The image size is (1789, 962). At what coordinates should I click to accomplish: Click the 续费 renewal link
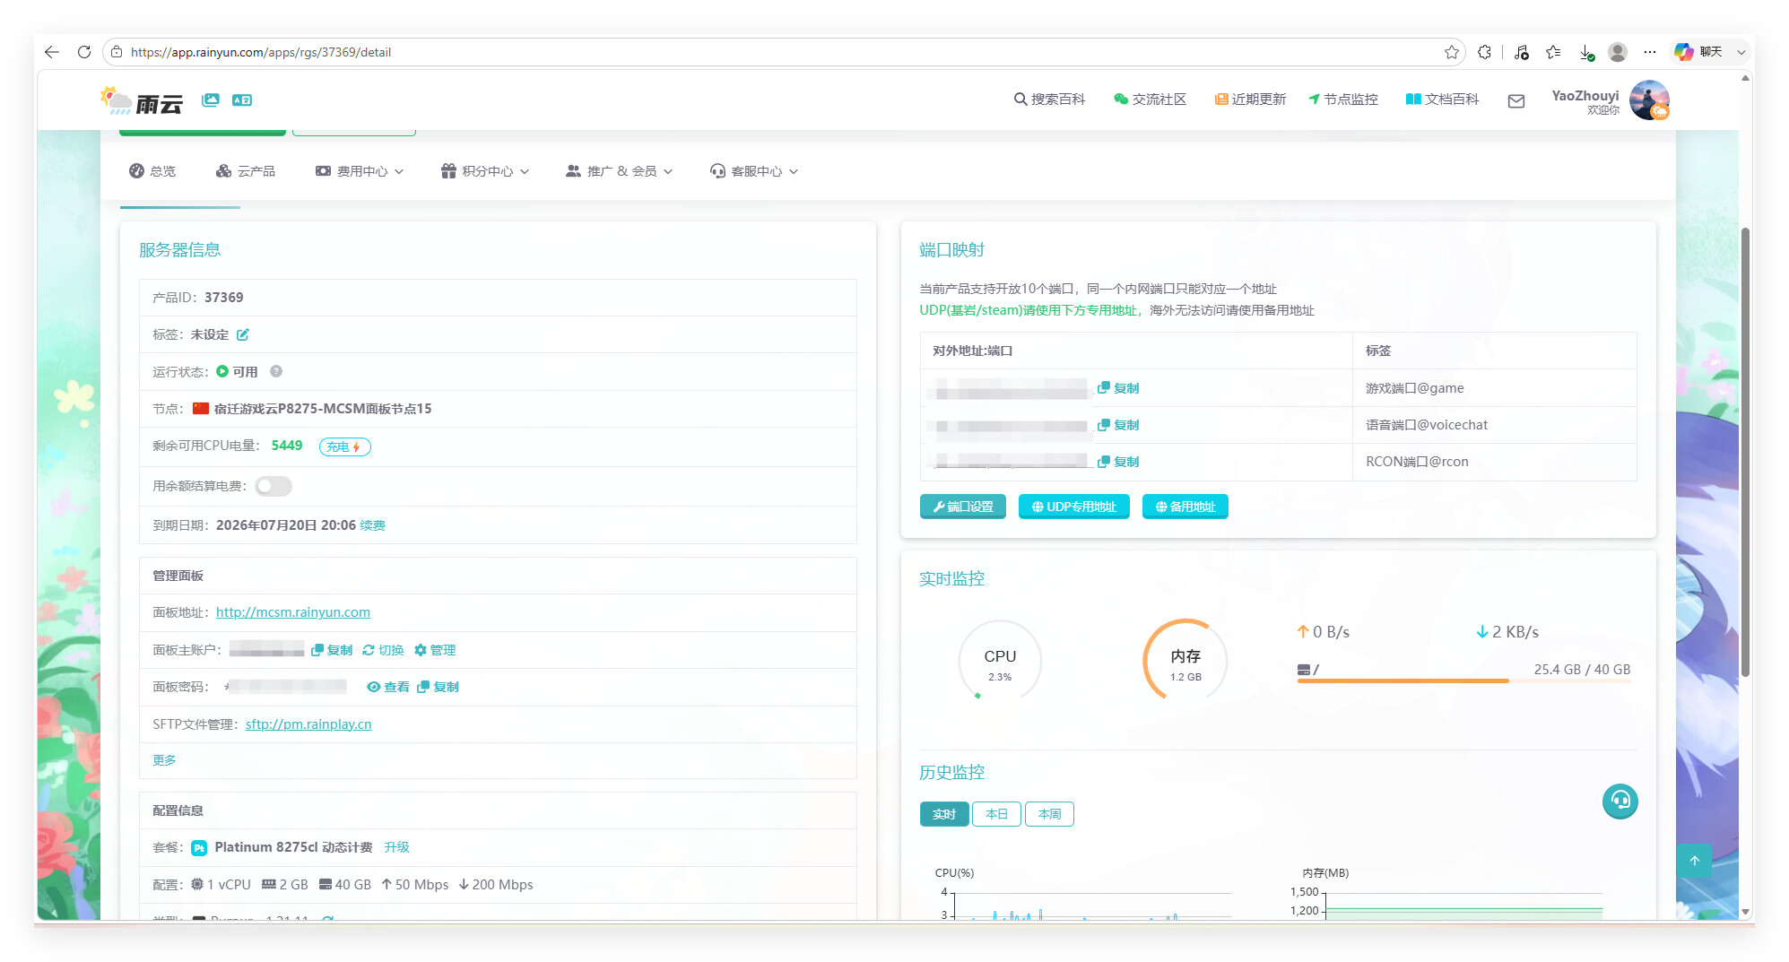point(372,525)
